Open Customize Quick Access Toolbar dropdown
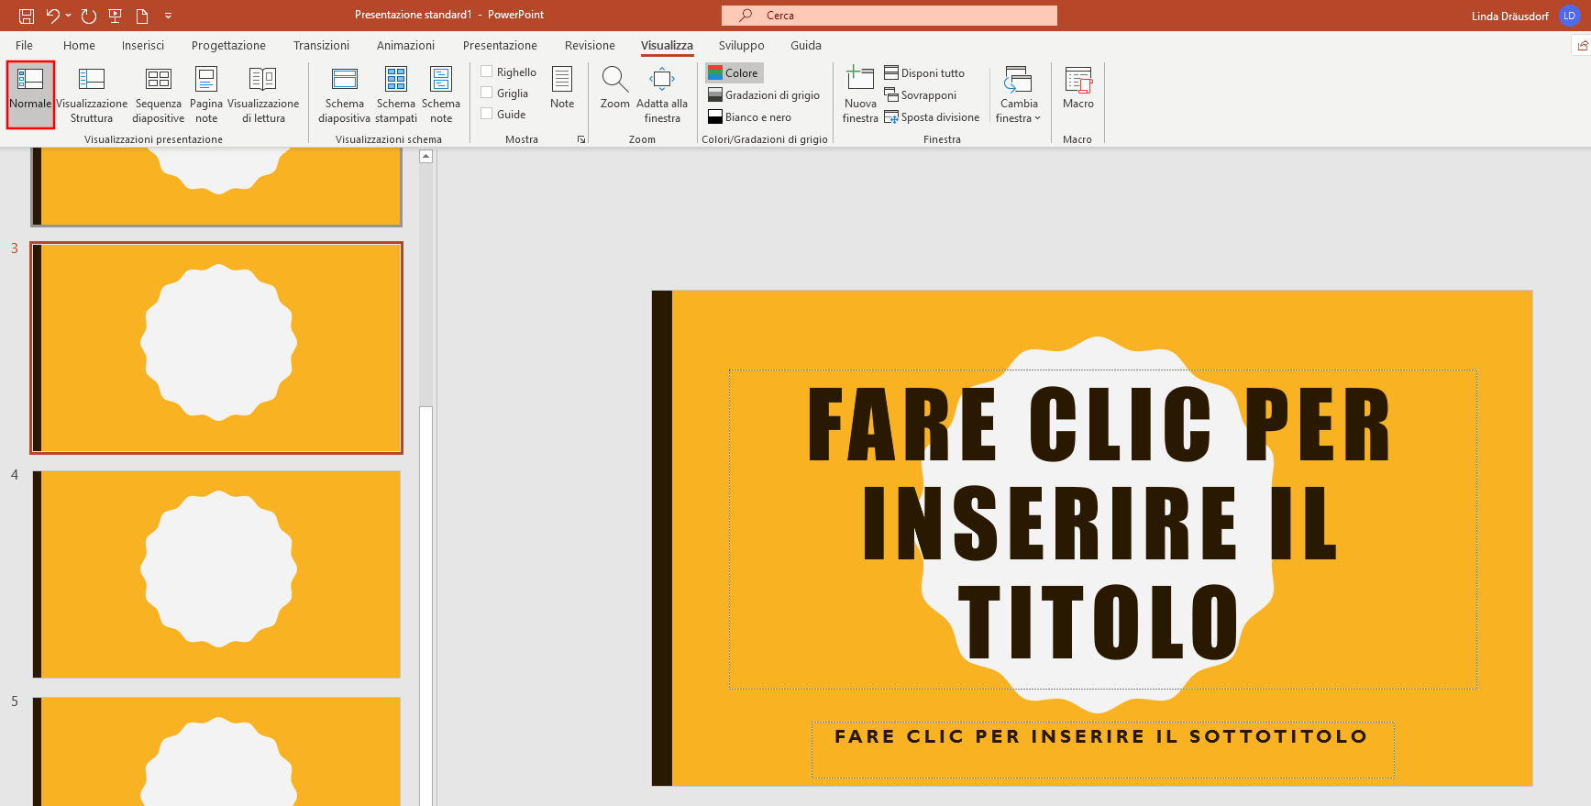 [168, 16]
